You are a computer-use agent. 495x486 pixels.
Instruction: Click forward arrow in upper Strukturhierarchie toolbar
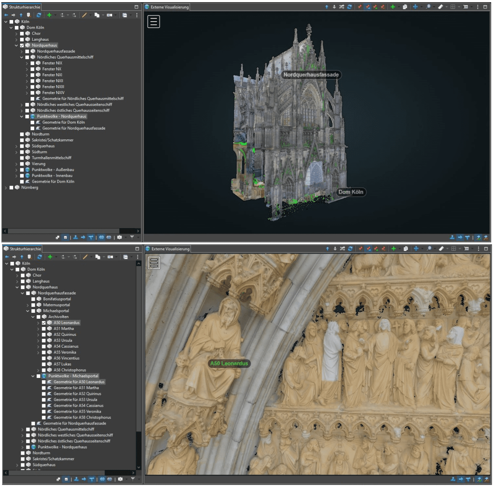[13, 15]
